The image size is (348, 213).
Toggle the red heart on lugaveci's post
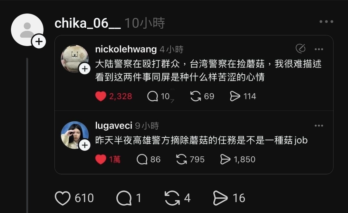[101, 159]
